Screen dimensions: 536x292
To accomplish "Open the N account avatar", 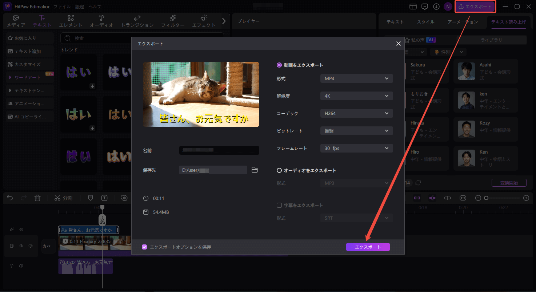I will 448,7.
